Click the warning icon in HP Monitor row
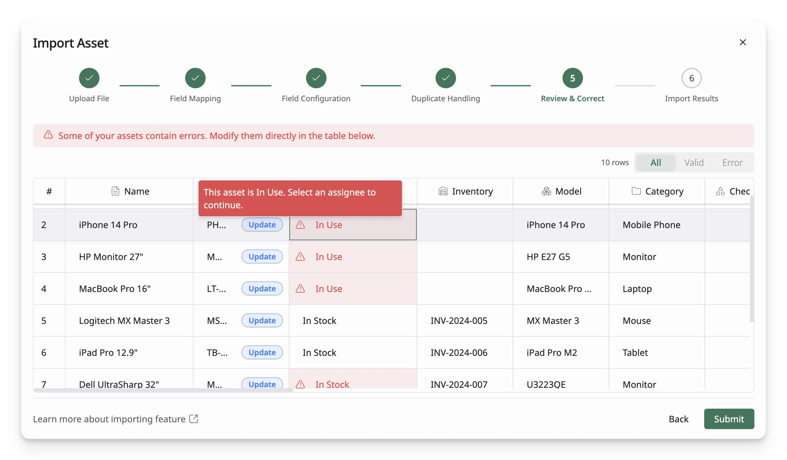Screen dimensions: 787x460 [x=300, y=257]
